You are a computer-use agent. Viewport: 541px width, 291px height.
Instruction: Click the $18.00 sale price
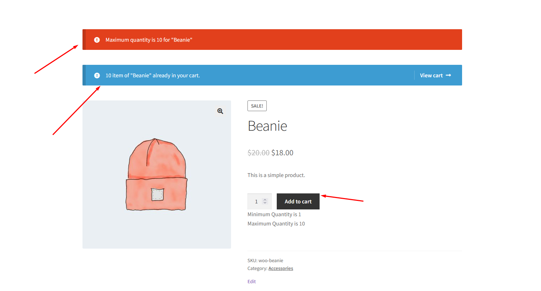pos(282,153)
